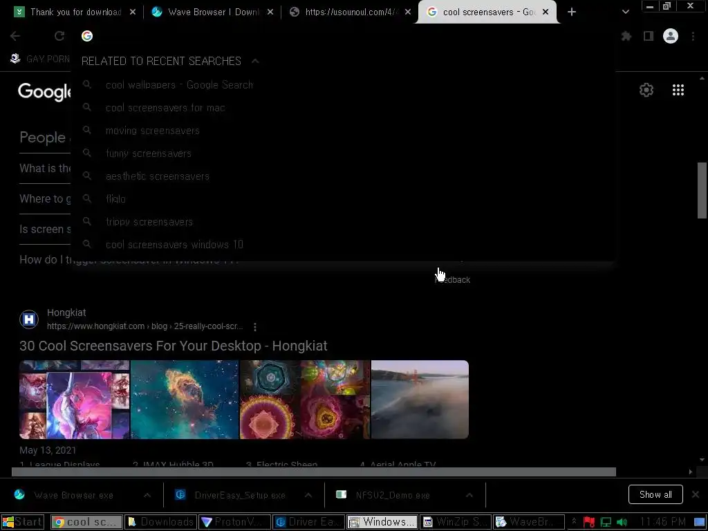
Task: Select suggestion 'cool screensavers for mac'
Action: (x=343, y=108)
